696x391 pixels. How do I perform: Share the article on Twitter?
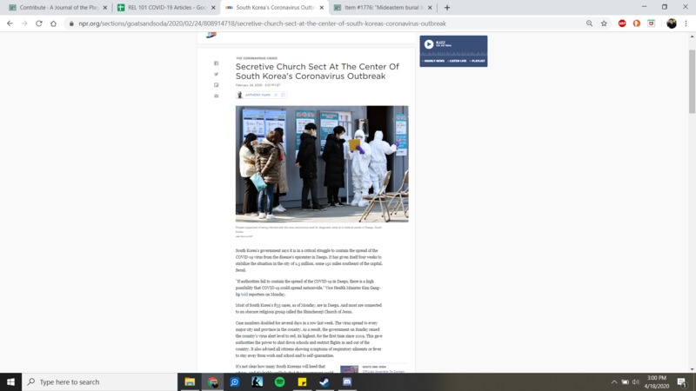[x=216, y=74]
